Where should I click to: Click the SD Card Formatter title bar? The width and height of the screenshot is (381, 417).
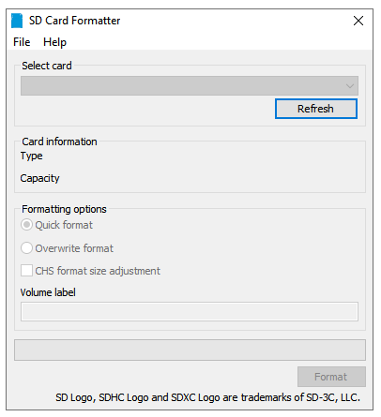(x=188, y=21)
